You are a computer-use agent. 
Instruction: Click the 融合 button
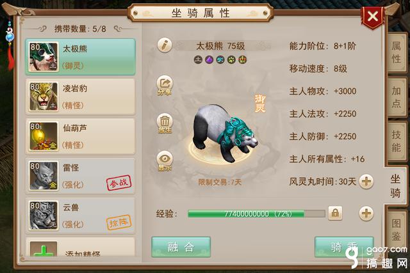coord(181,247)
